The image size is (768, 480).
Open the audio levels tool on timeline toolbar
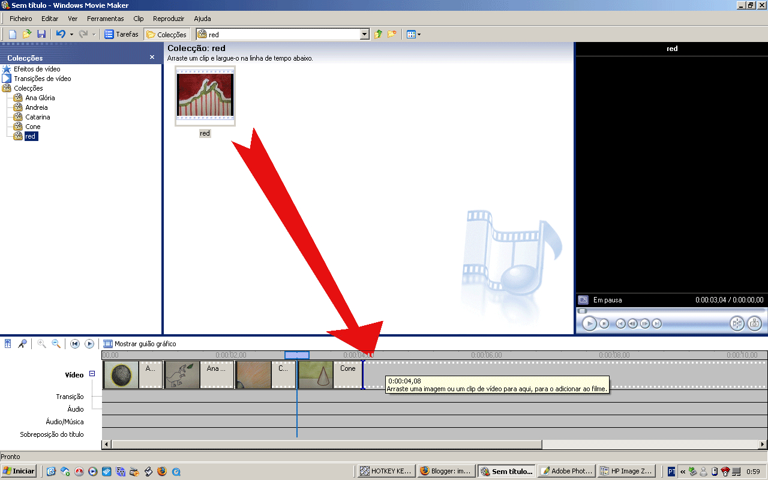(x=8, y=344)
